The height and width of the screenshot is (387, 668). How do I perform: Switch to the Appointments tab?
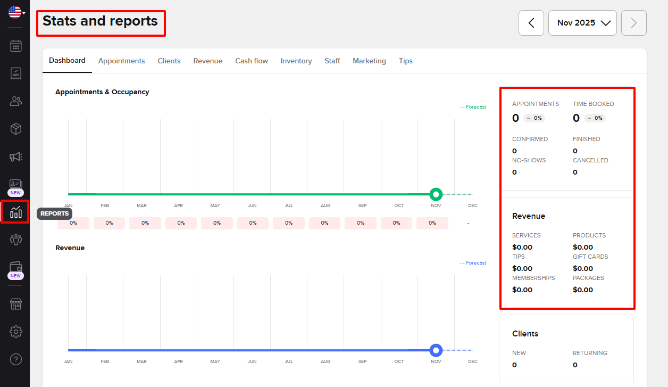[121, 61]
